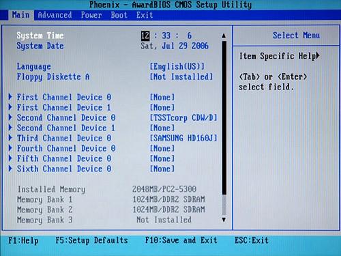Expand arrow for Third Channel Device 0
341x256 pixels.
pos(10,138)
